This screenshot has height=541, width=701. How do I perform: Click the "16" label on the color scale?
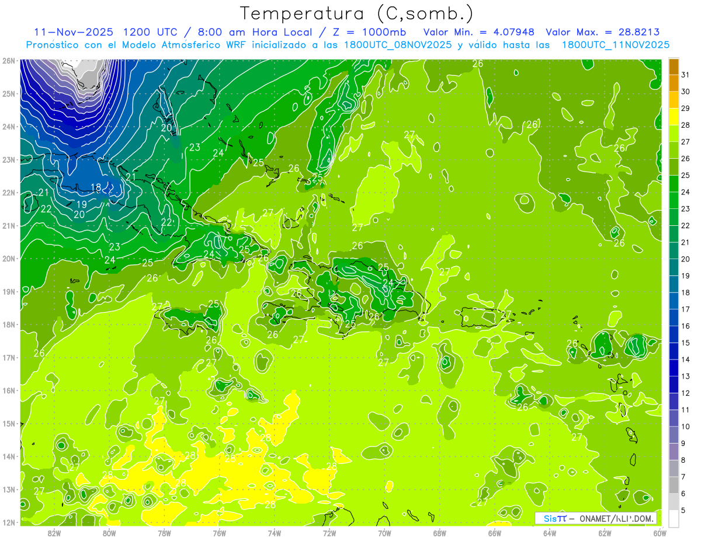pos(686,326)
